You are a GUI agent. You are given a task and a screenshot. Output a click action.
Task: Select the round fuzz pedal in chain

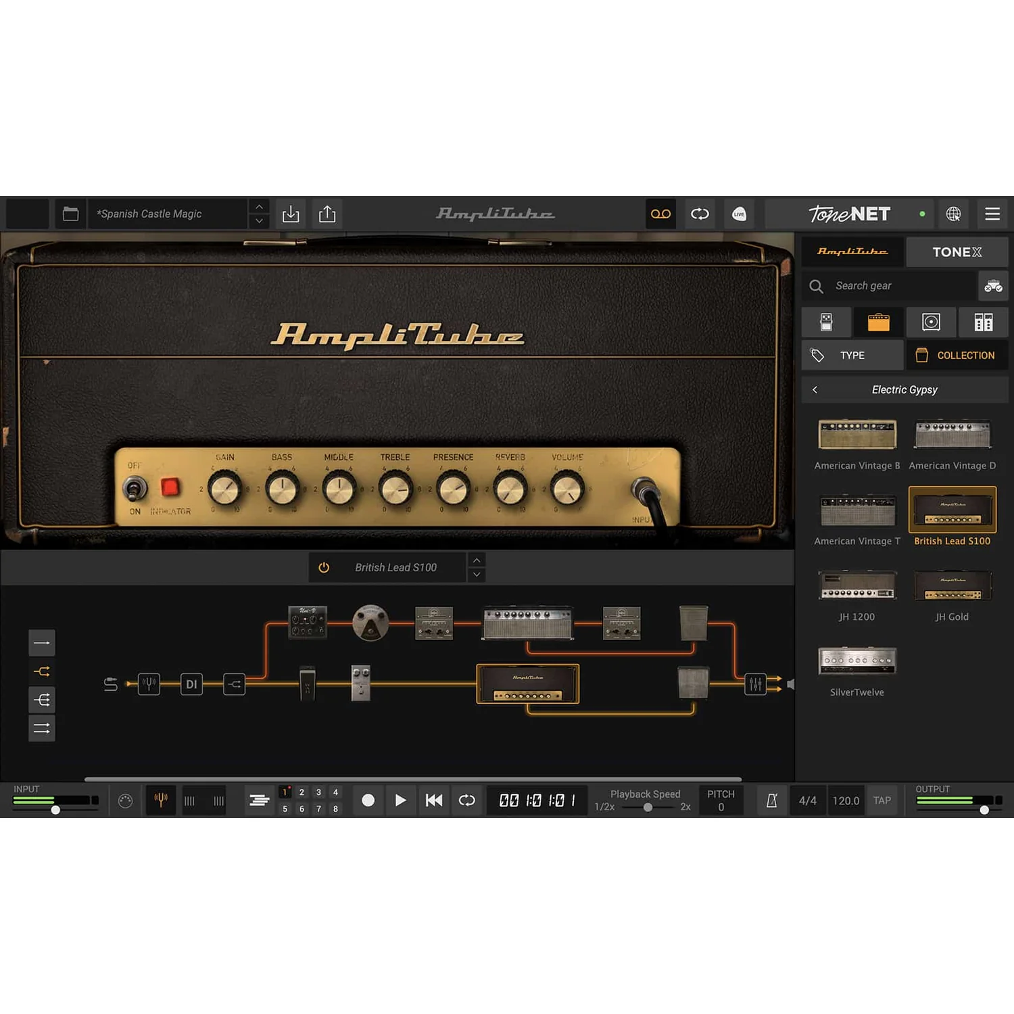click(370, 623)
